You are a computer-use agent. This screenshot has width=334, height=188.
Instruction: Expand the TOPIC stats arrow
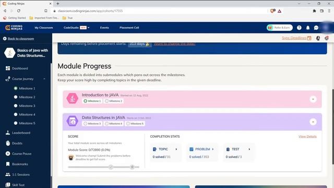pos(176,149)
